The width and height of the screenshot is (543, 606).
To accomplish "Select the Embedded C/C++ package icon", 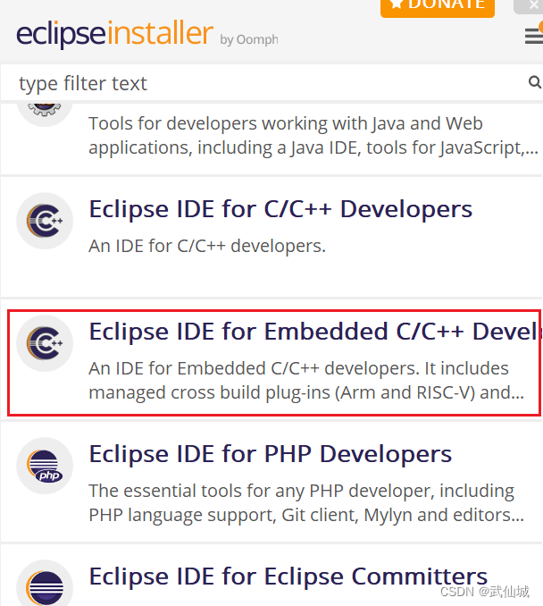I will pos(45,343).
